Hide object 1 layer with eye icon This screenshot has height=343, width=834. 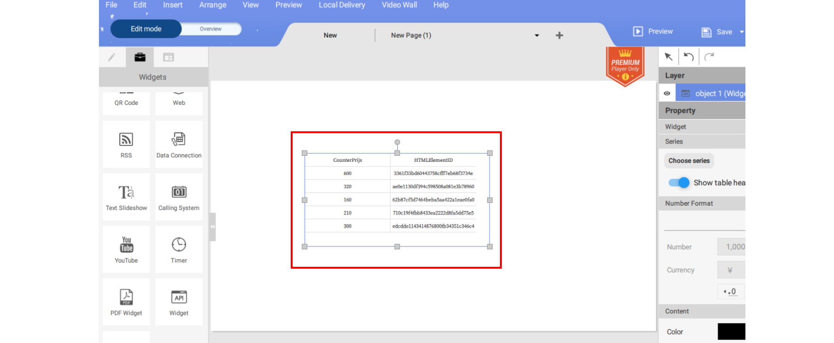click(667, 93)
